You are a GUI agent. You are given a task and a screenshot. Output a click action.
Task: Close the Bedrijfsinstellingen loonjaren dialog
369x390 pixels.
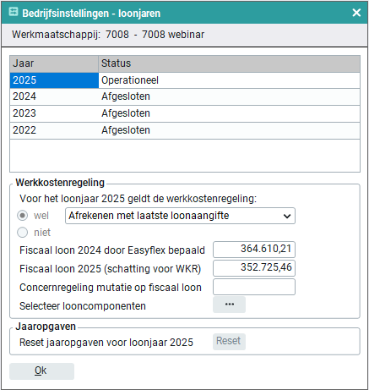tap(356, 13)
